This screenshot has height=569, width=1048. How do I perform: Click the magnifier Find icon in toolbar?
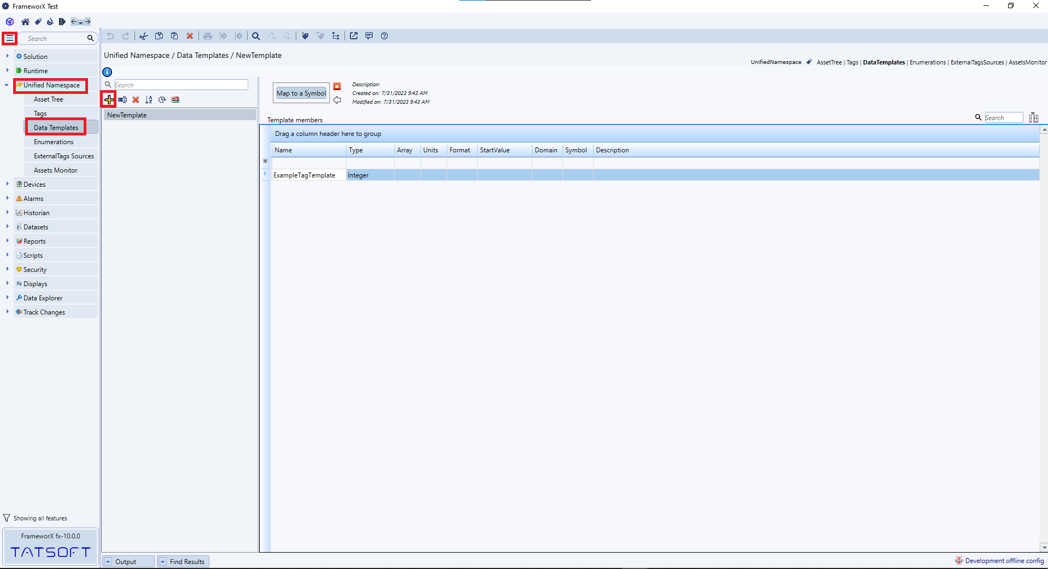[256, 36]
